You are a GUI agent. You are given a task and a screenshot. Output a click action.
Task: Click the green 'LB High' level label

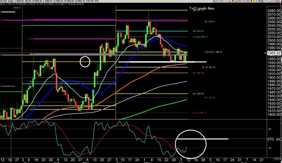click(200, 37)
